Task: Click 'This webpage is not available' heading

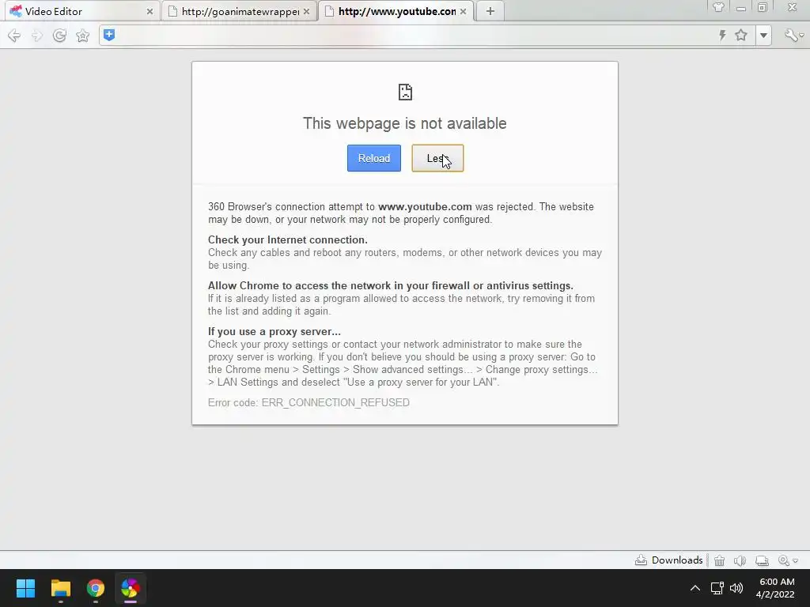Action: [x=404, y=123]
